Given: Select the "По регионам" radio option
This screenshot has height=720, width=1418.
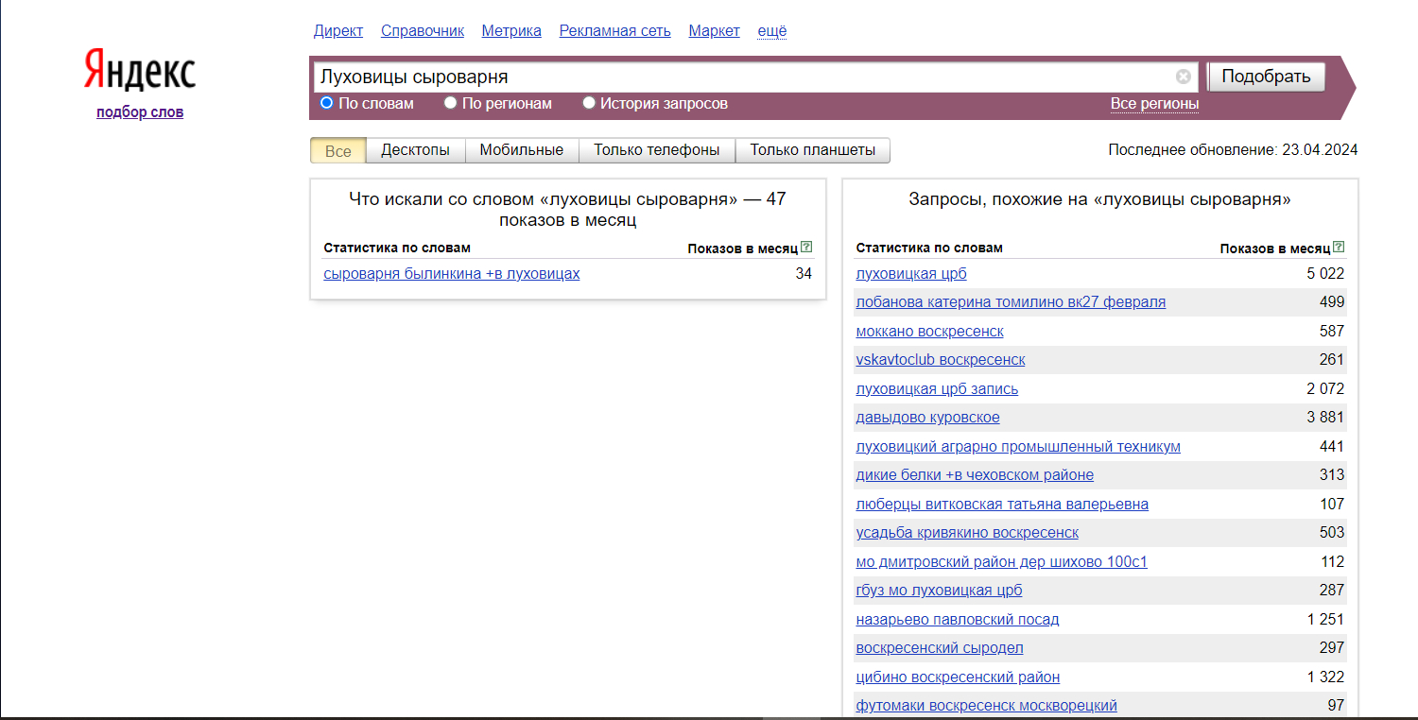Looking at the screenshot, I should (451, 103).
